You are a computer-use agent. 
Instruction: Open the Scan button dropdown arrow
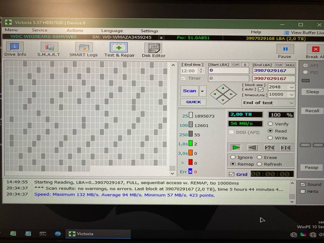(x=202, y=91)
